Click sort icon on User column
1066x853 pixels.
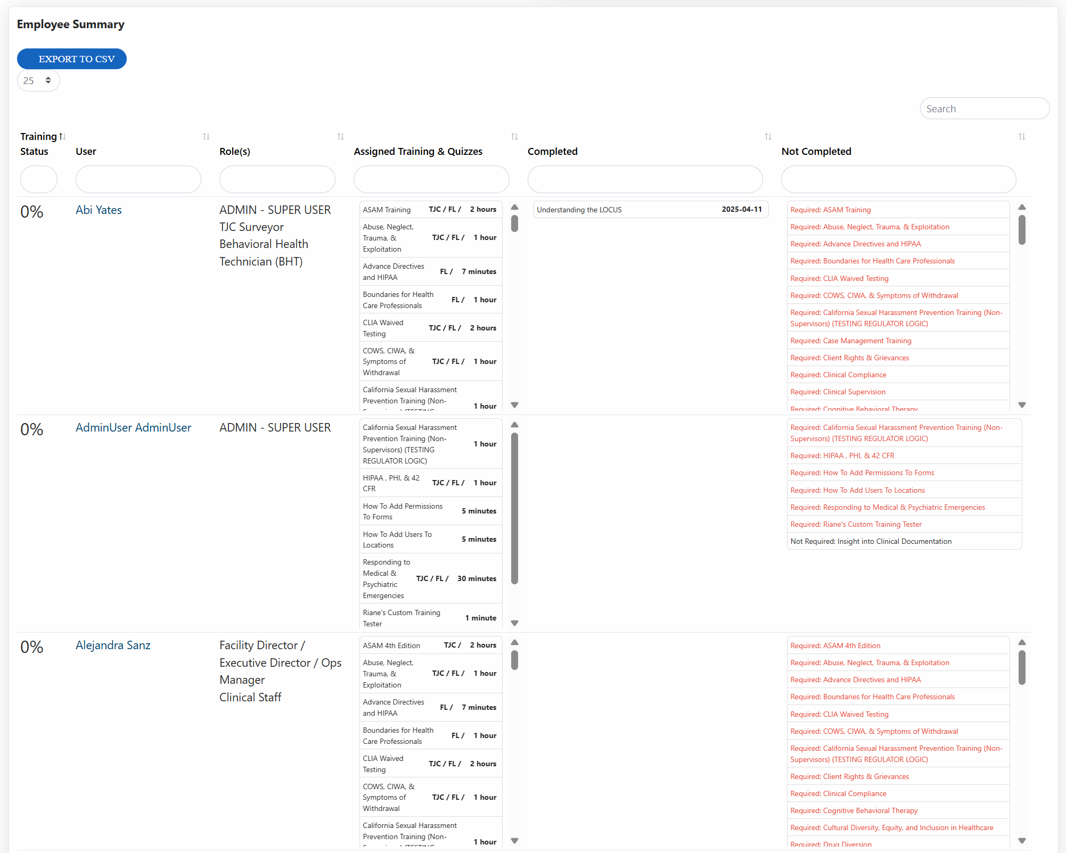coord(206,137)
